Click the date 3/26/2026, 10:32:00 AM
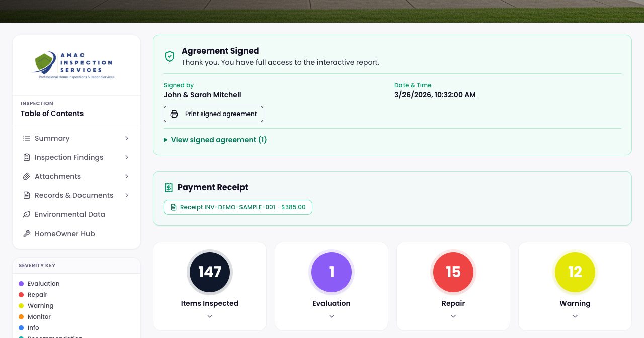 coord(435,95)
